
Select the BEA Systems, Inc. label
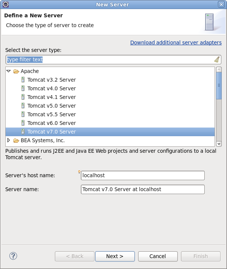[x=43, y=140]
